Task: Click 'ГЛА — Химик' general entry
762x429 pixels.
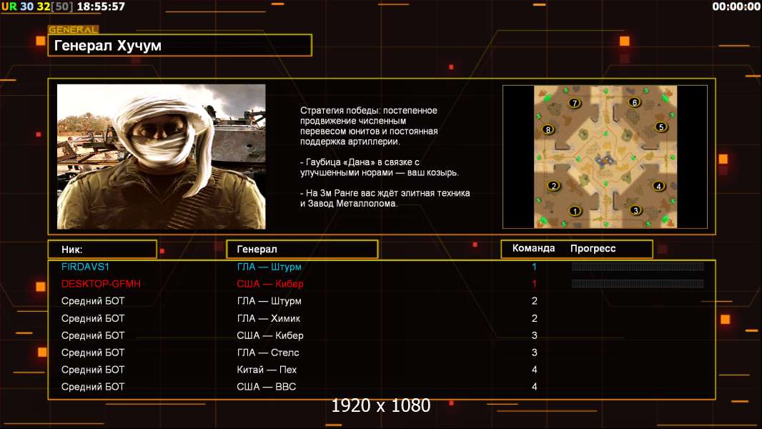Action: coord(269,318)
